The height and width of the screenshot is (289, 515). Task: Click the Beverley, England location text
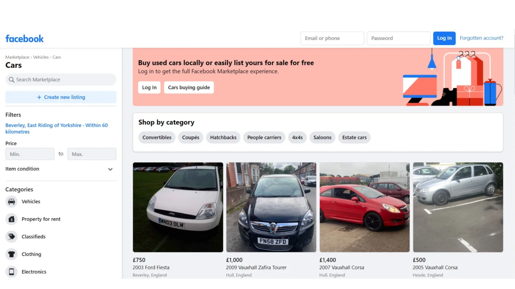click(150, 275)
